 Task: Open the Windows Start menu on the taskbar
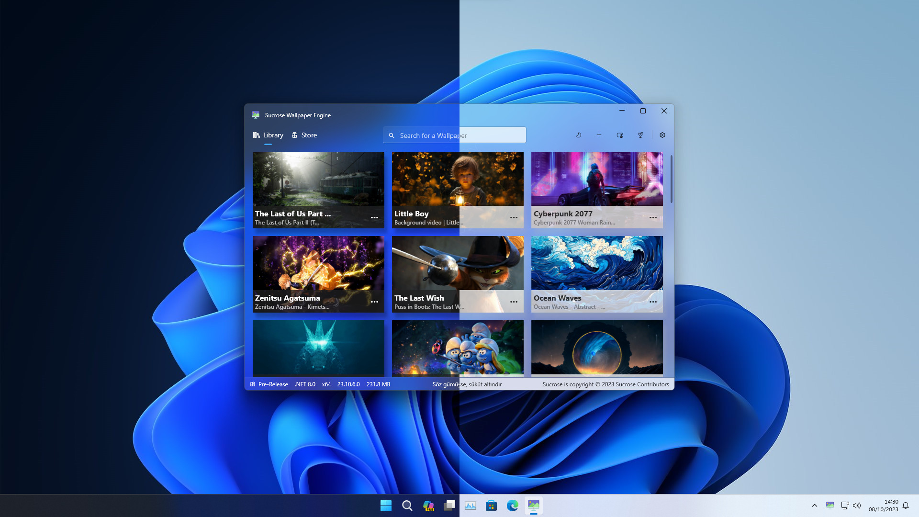coord(386,506)
